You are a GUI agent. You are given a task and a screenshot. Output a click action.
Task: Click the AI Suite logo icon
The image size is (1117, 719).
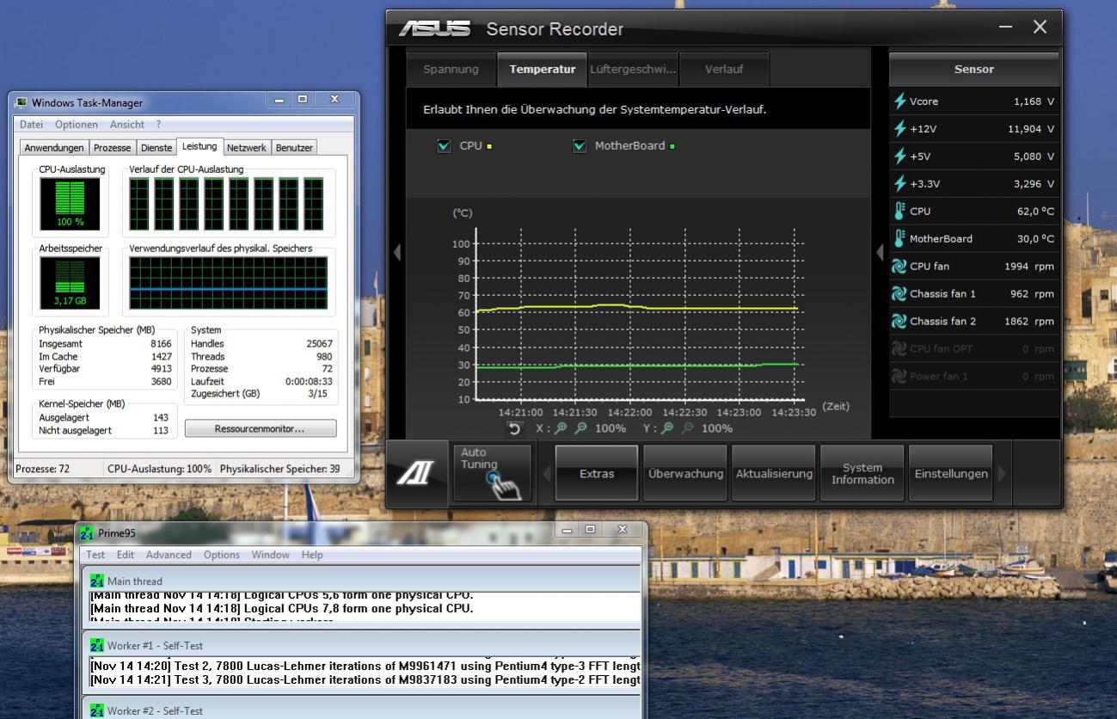click(415, 472)
